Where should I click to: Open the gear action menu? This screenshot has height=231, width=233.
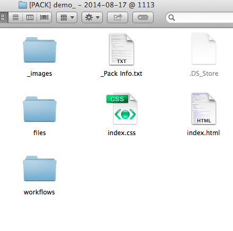click(92, 17)
